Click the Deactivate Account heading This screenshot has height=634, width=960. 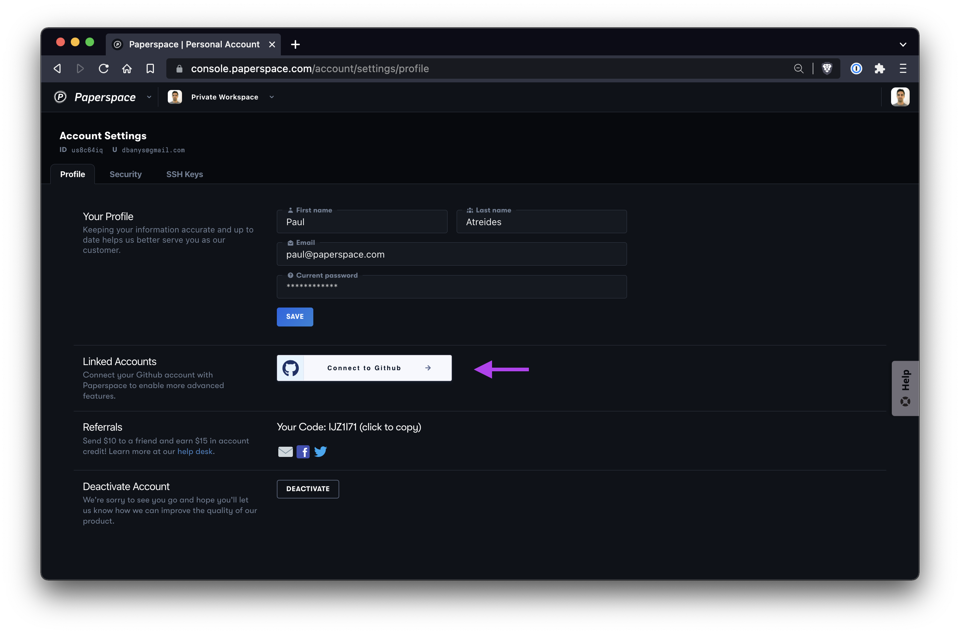point(126,486)
